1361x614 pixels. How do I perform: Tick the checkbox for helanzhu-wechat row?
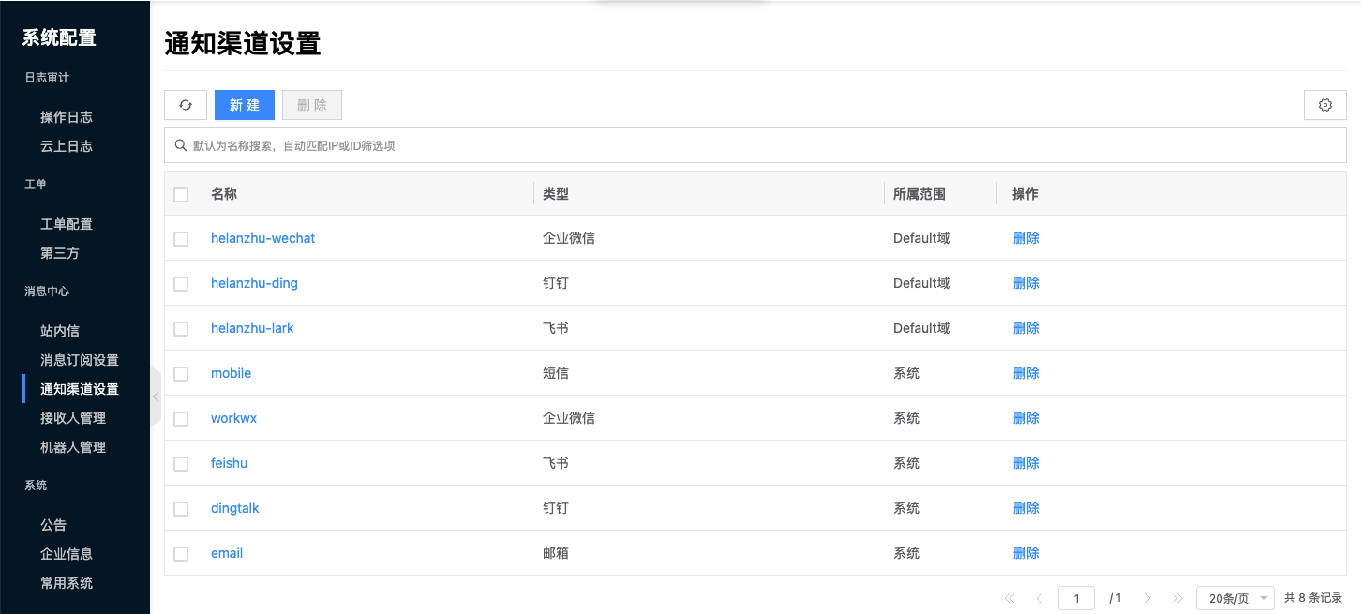tap(181, 239)
